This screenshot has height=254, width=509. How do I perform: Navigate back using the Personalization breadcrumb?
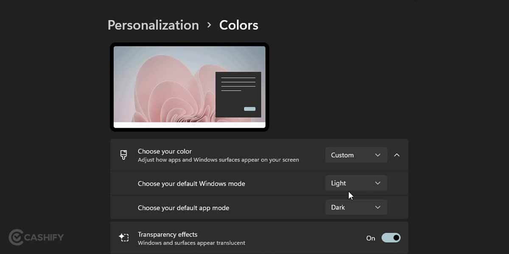tap(153, 25)
